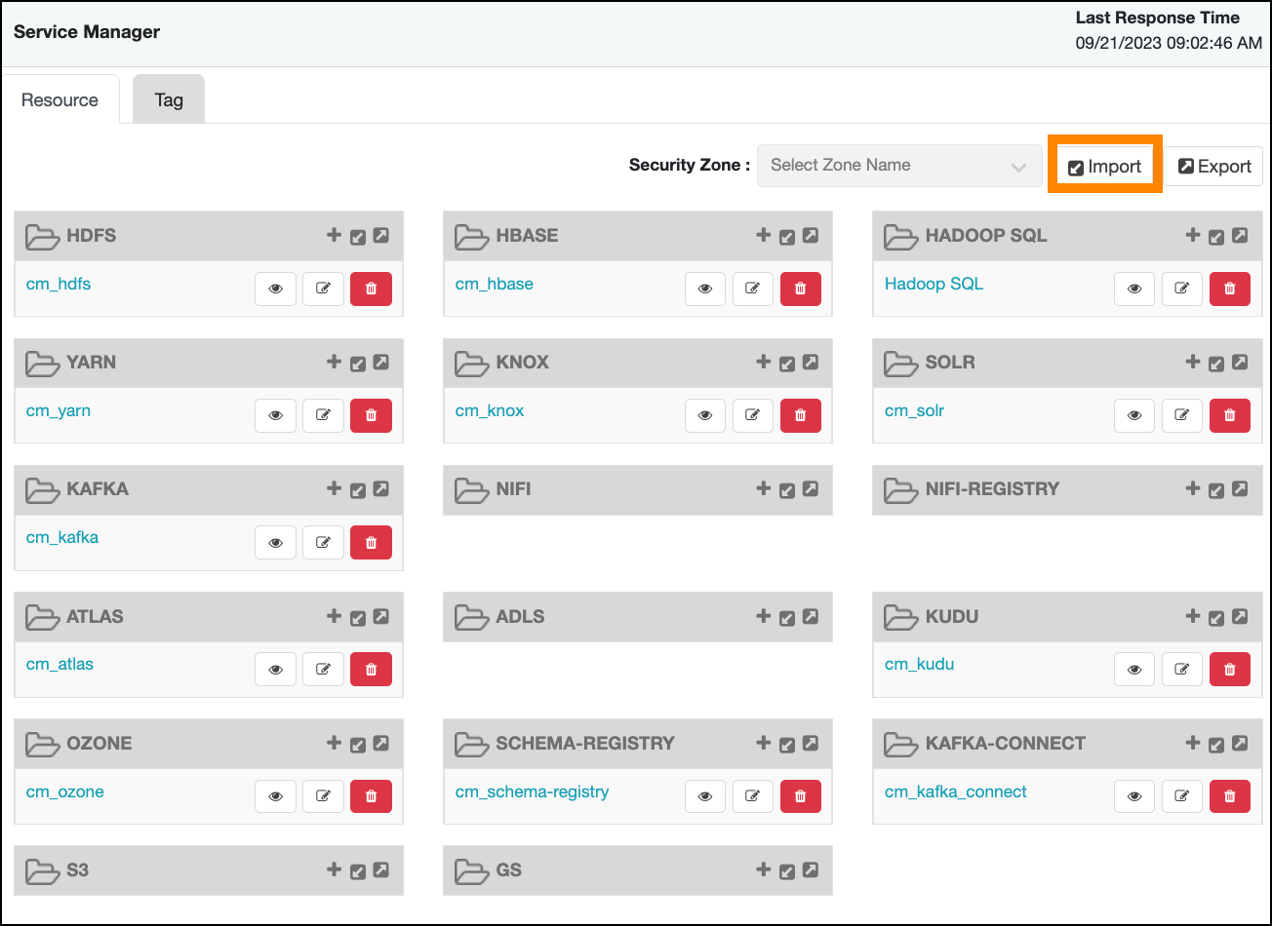Select the Resource tab
This screenshot has width=1272, height=926.
[60, 99]
